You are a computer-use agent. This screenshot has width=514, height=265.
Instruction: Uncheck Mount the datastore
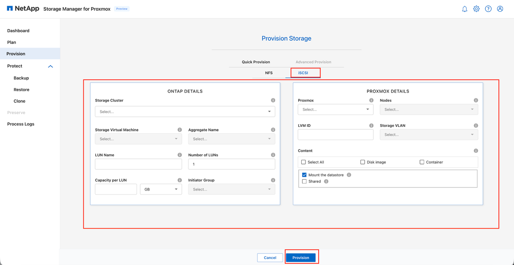click(304, 174)
